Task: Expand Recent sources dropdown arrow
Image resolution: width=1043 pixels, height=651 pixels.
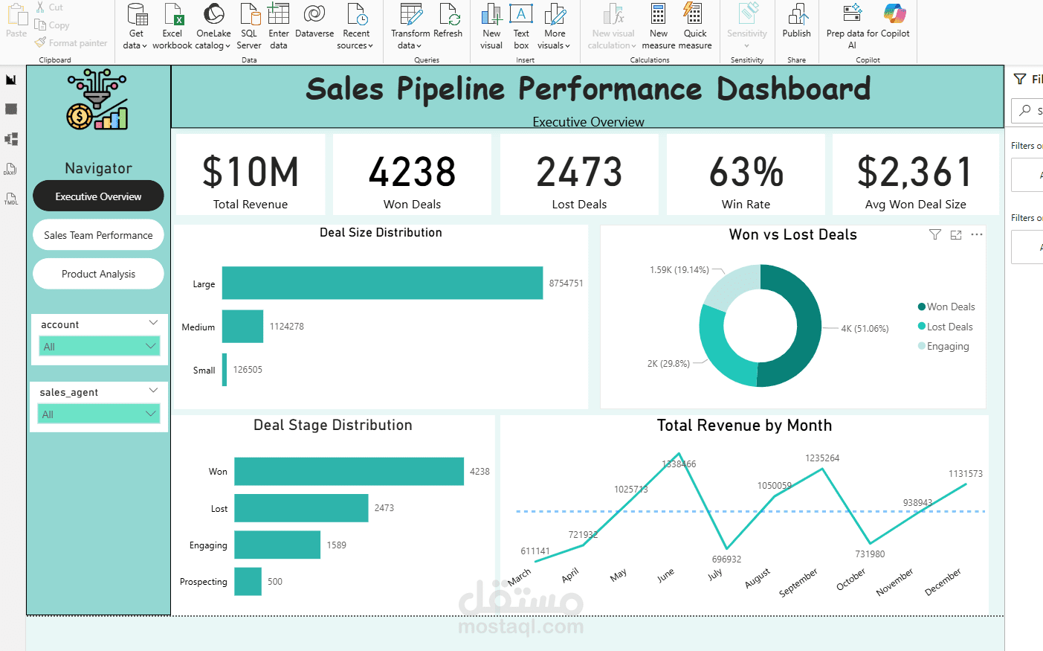Action: (370, 46)
